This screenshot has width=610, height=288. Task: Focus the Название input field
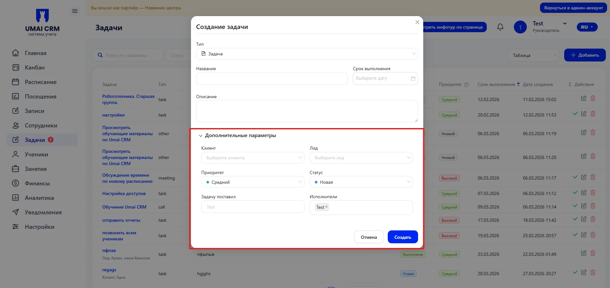(272, 79)
